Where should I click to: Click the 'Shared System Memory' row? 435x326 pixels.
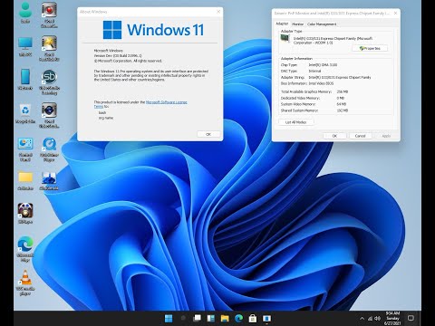[x=314, y=110]
